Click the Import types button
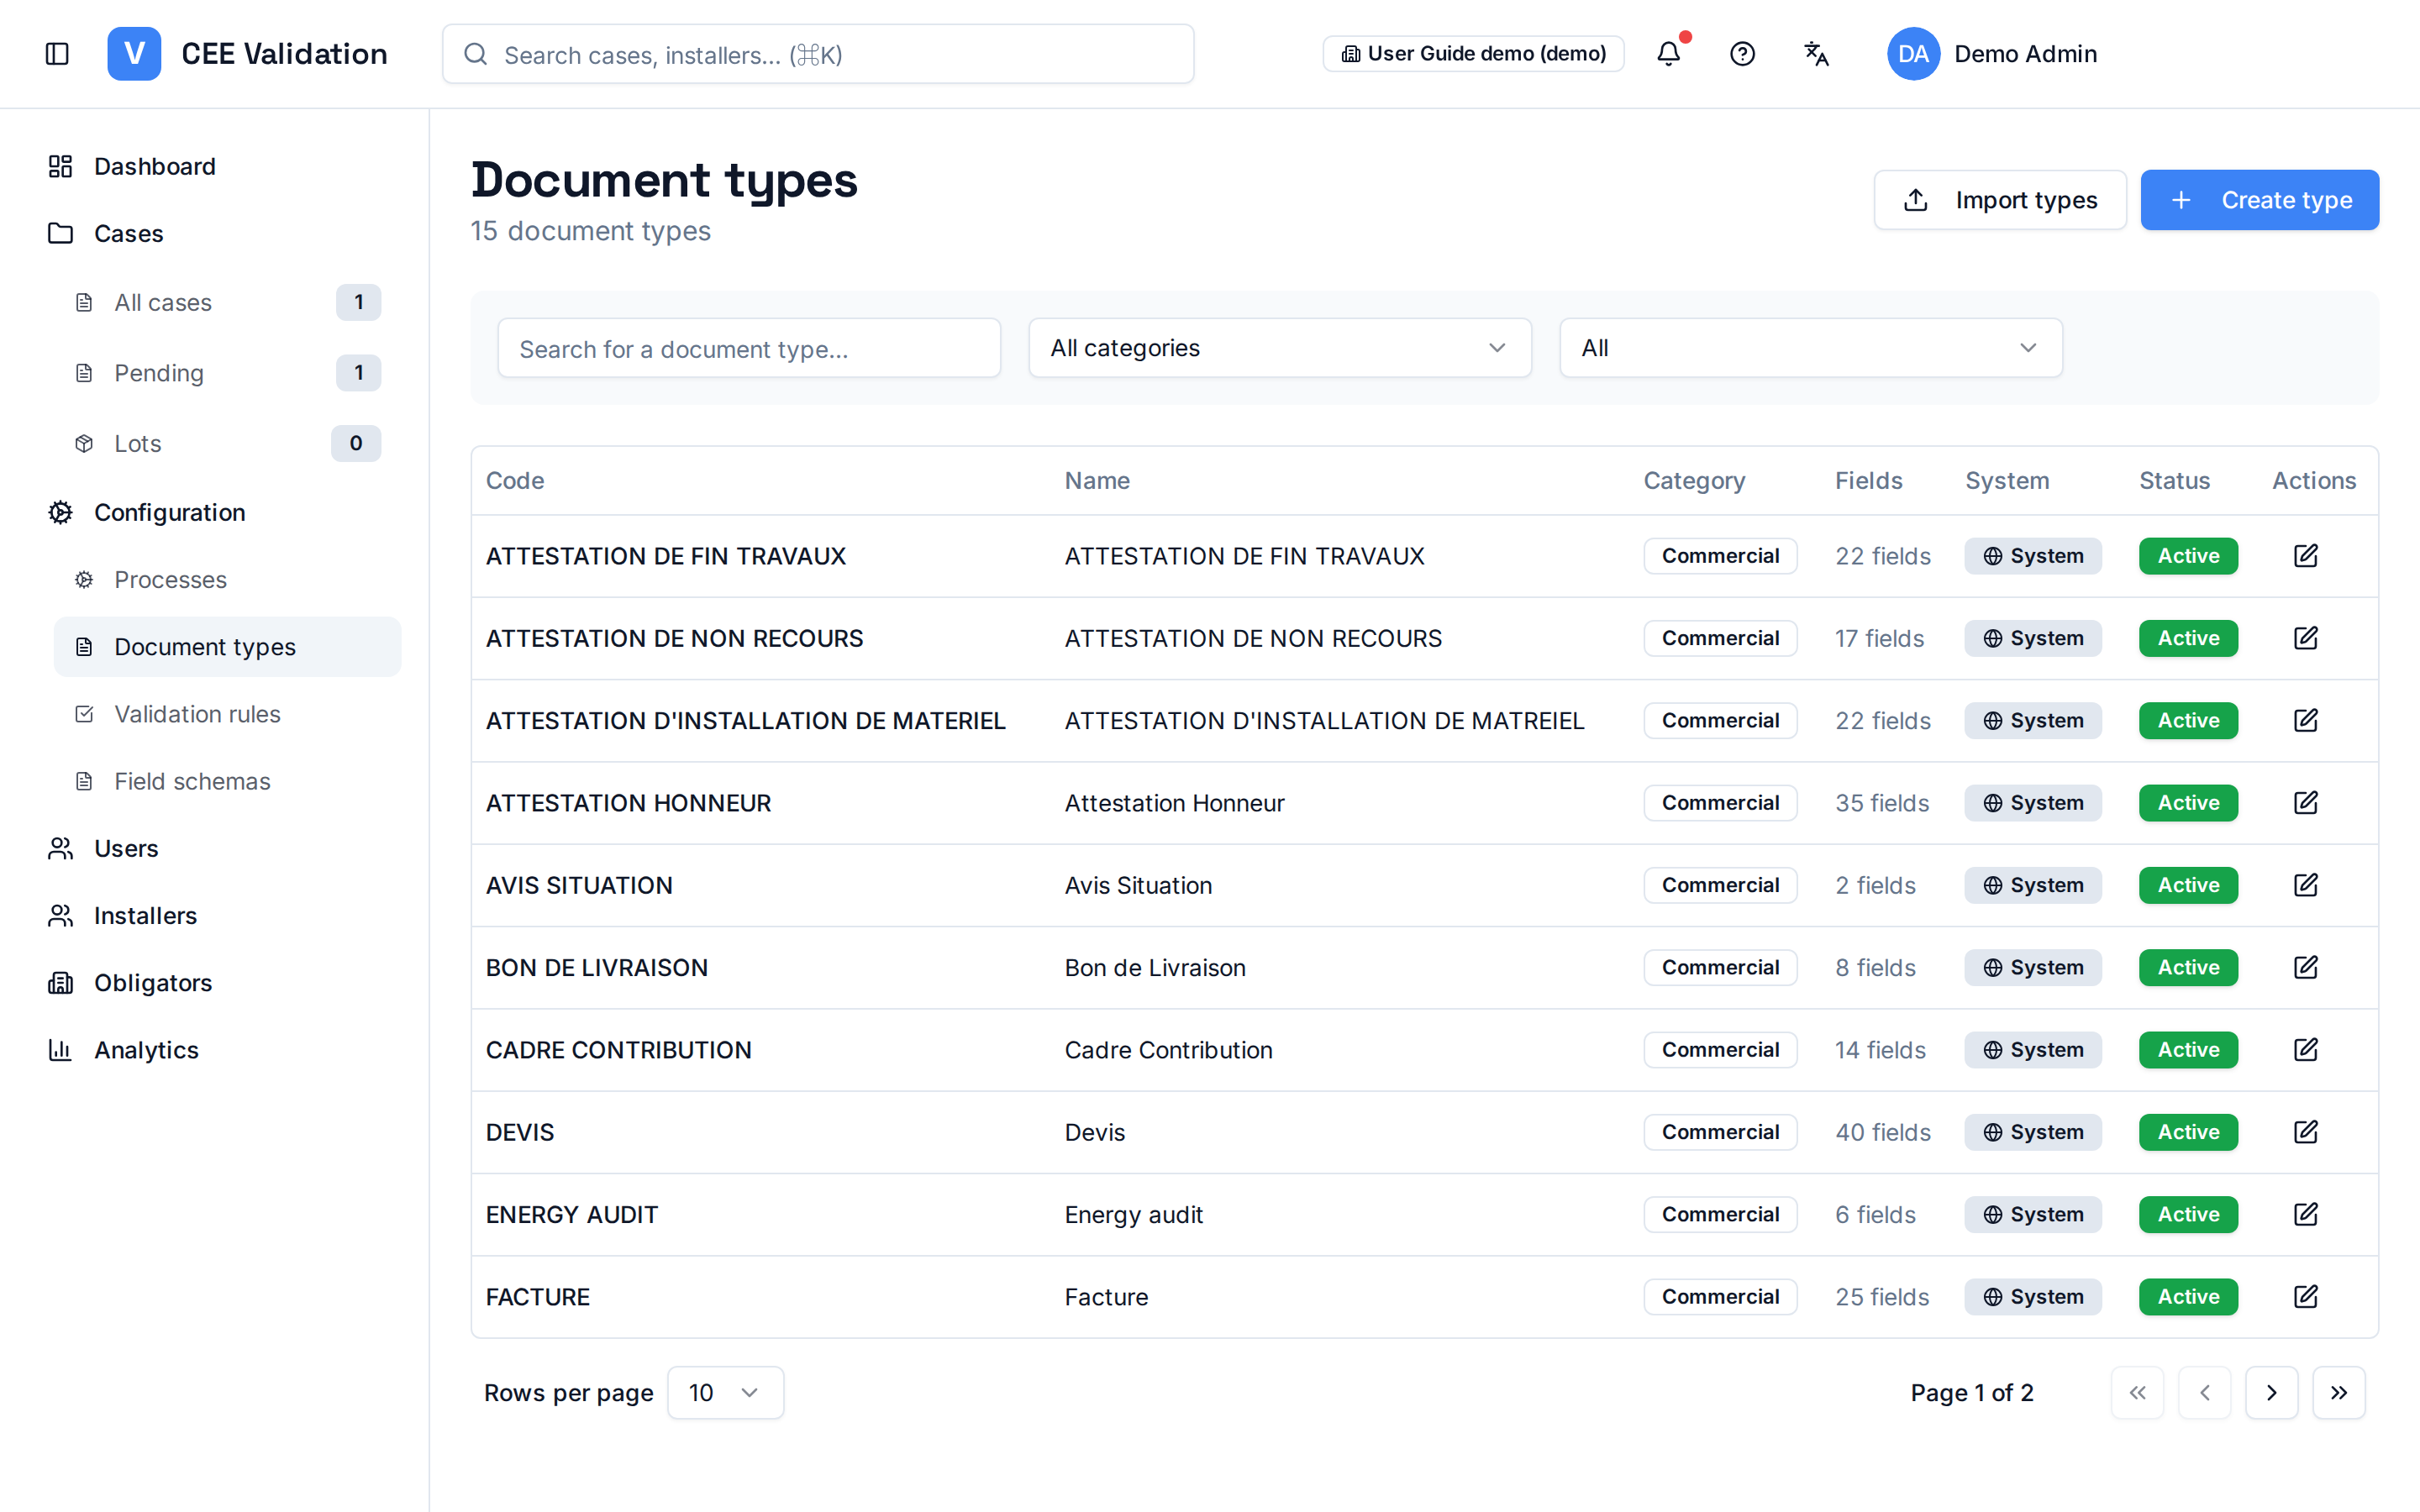The image size is (2420, 1512). click(x=1999, y=200)
